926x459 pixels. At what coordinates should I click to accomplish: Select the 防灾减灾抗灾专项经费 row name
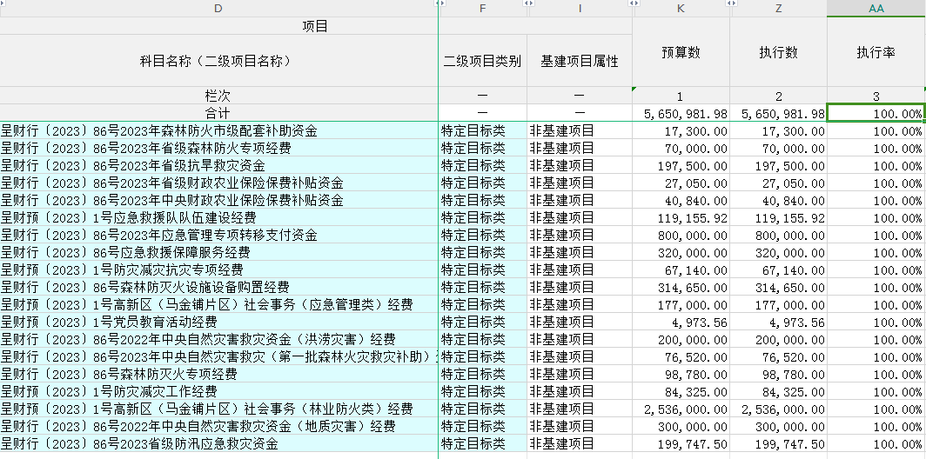click(x=218, y=270)
